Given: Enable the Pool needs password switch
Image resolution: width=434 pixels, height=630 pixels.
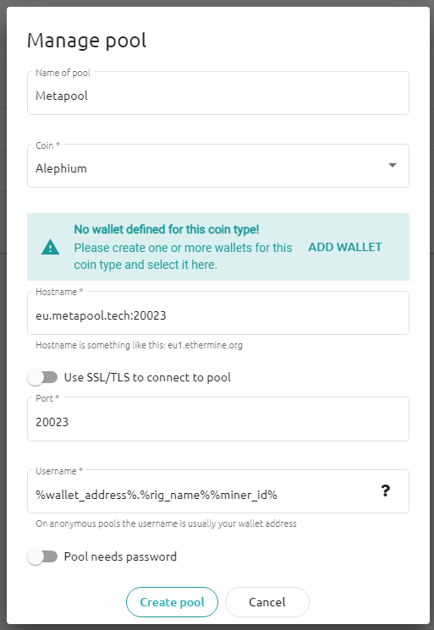Looking at the screenshot, I should click(42, 556).
